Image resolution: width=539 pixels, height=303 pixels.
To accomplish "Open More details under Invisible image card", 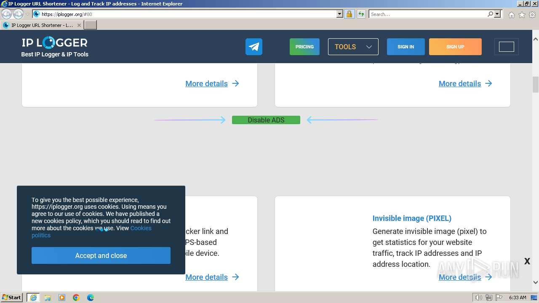I will point(465,277).
